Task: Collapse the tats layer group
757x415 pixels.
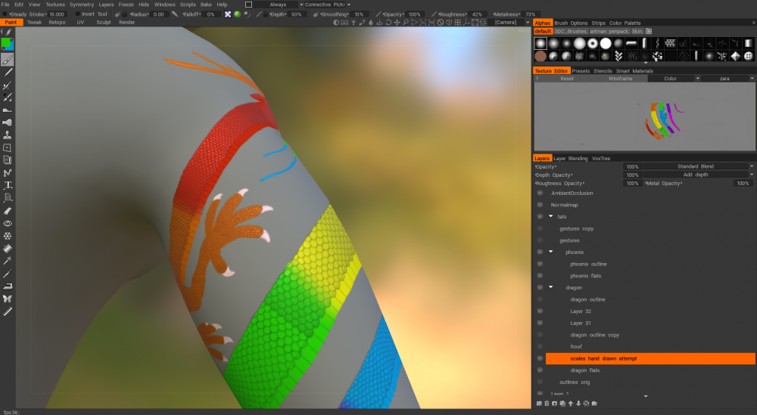Action: [551, 216]
